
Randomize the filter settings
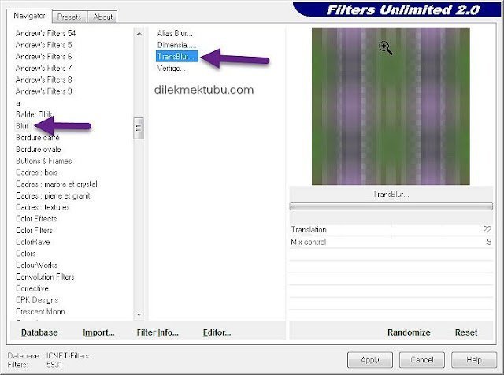point(409,332)
